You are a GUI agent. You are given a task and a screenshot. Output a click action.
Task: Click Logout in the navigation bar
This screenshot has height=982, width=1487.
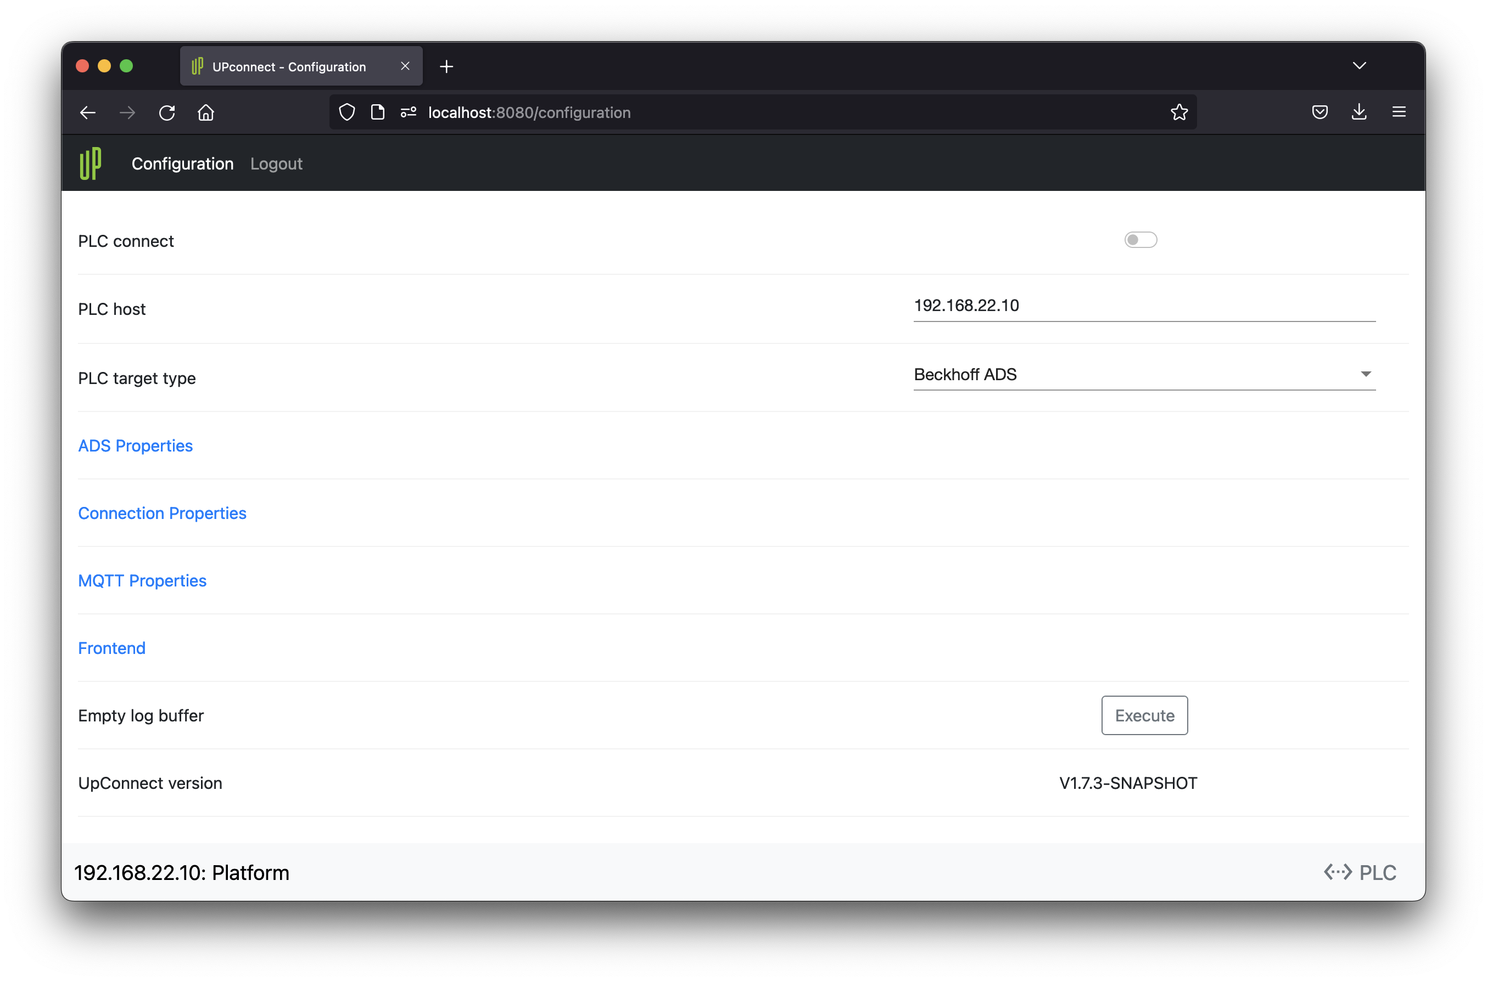click(x=276, y=163)
